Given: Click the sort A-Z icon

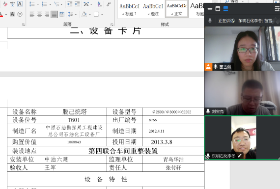Looking at the screenshot, I should (x=99, y=4).
